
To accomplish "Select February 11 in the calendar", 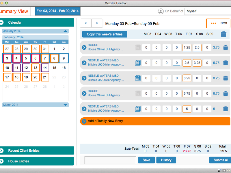I will click(16, 68).
